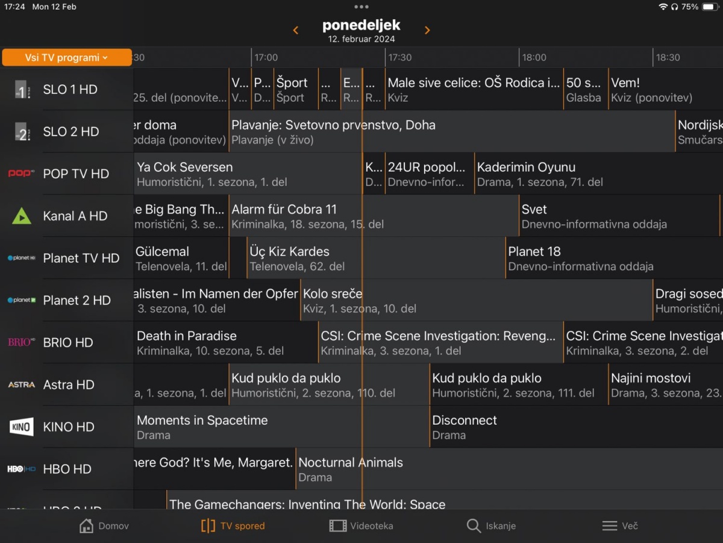The height and width of the screenshot is (543, 723).
Task: Open Moments in Spacetime on KINO
Action: pyautogui.click(x=281, y=427)
